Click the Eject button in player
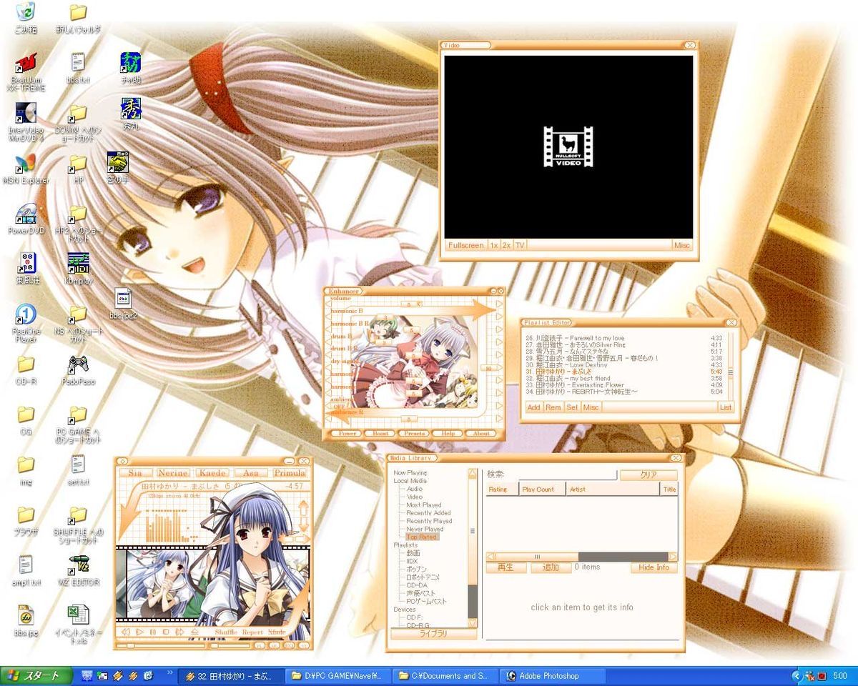Screen dimensions: 858x686 194,632
